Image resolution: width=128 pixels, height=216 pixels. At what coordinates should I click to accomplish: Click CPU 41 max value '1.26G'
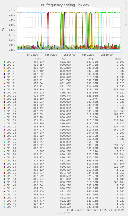pyautogui.click(x=121, y=188)
